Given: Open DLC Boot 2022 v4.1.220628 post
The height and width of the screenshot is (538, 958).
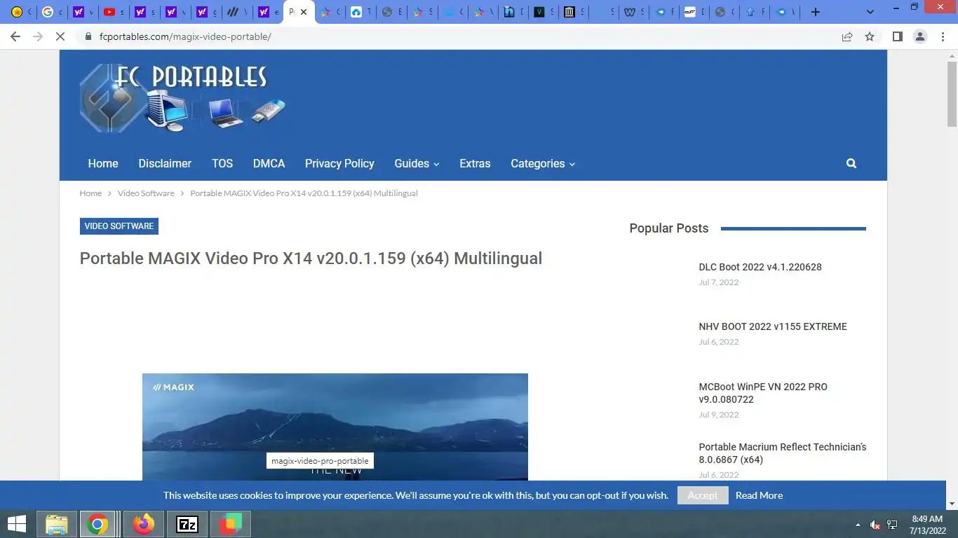Looking at the screenshot, I should click(760, 267).
